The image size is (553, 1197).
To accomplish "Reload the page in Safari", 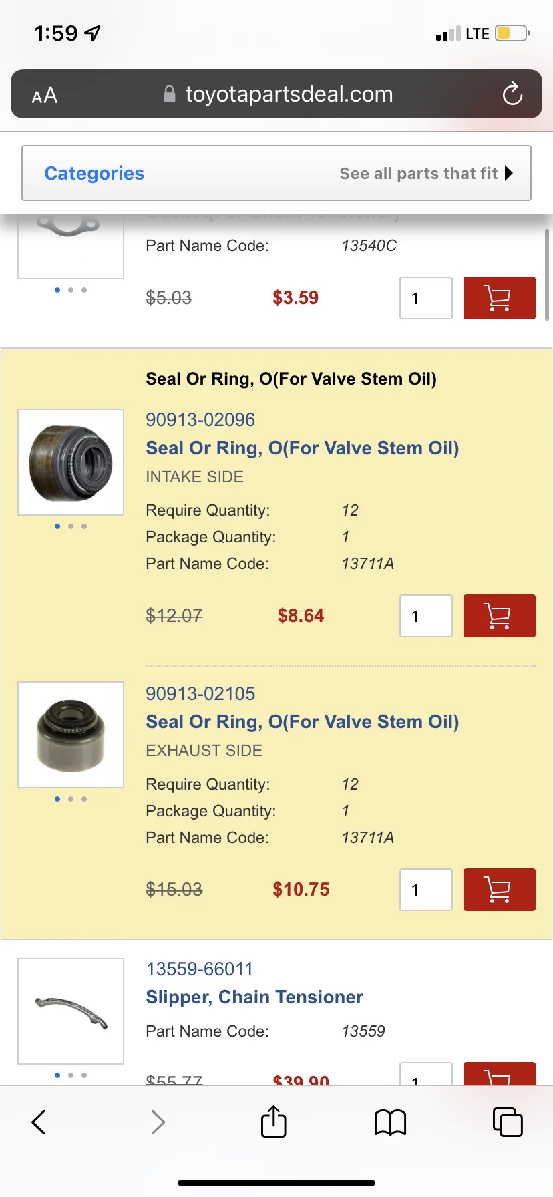I will coord(512,94).
